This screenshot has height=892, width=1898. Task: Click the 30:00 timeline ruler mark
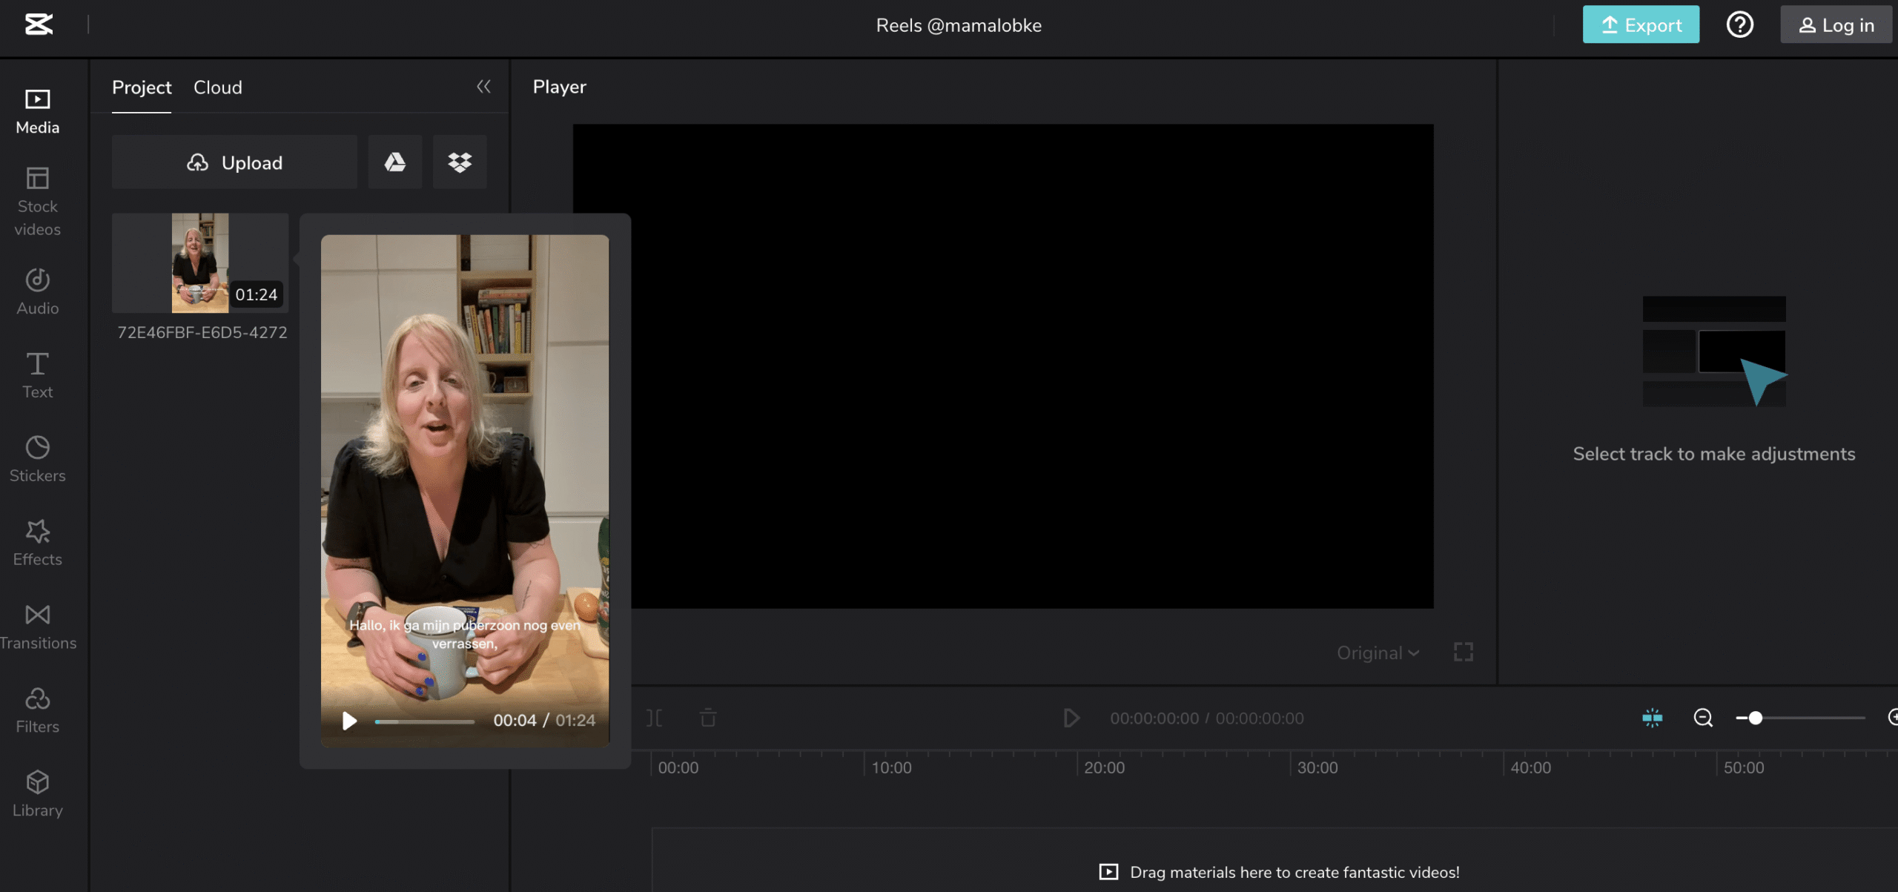1317,767
